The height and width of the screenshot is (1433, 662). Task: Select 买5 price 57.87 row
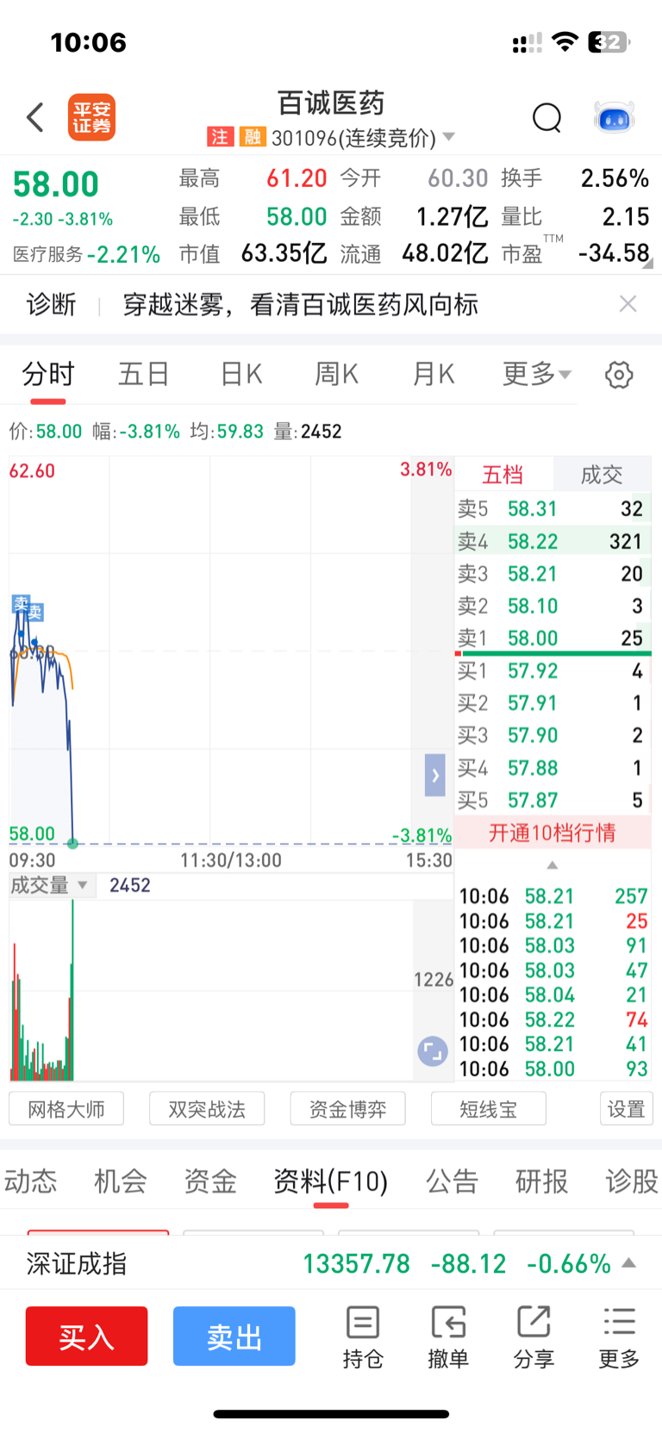coord(553,800)
